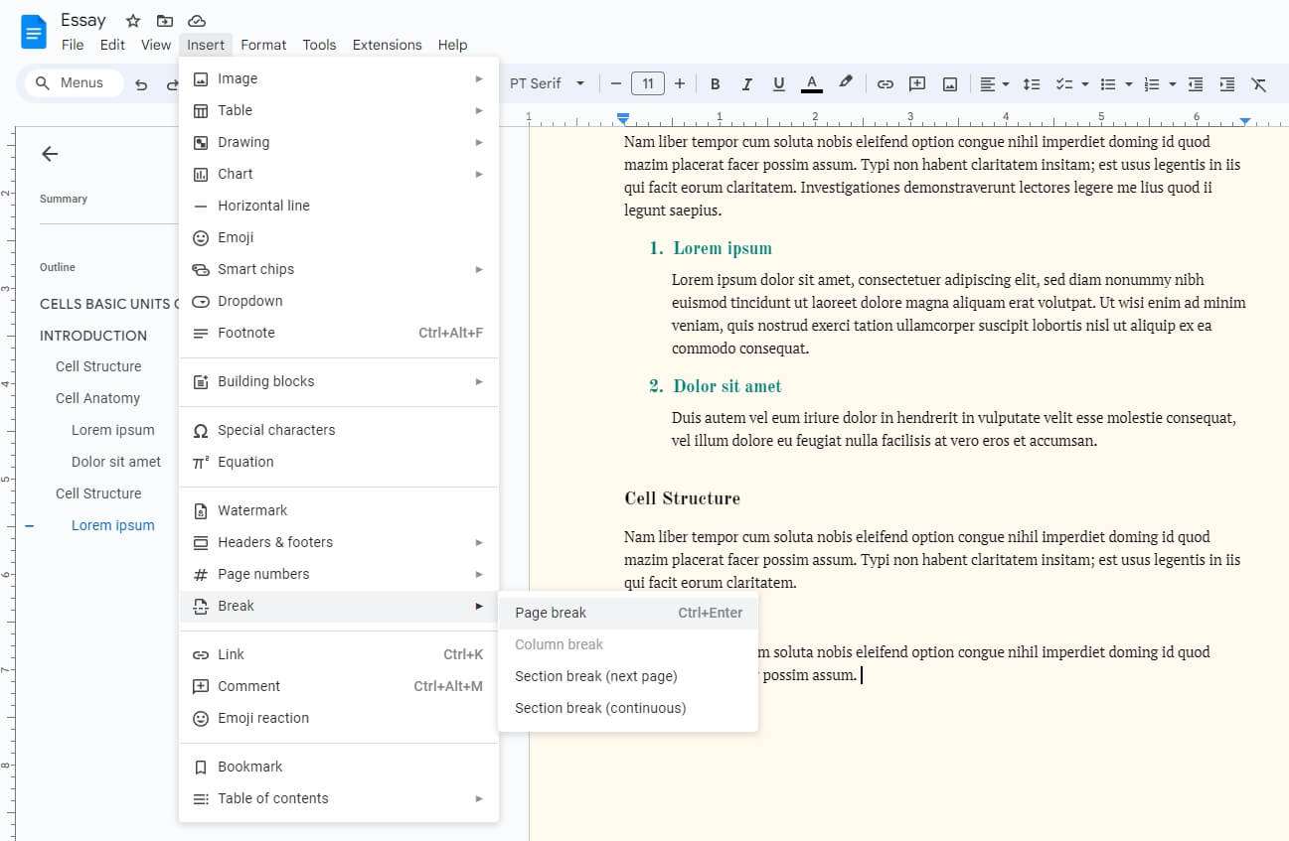
Task: Increase indent with toolbar icon
Action: (1227, 84)
